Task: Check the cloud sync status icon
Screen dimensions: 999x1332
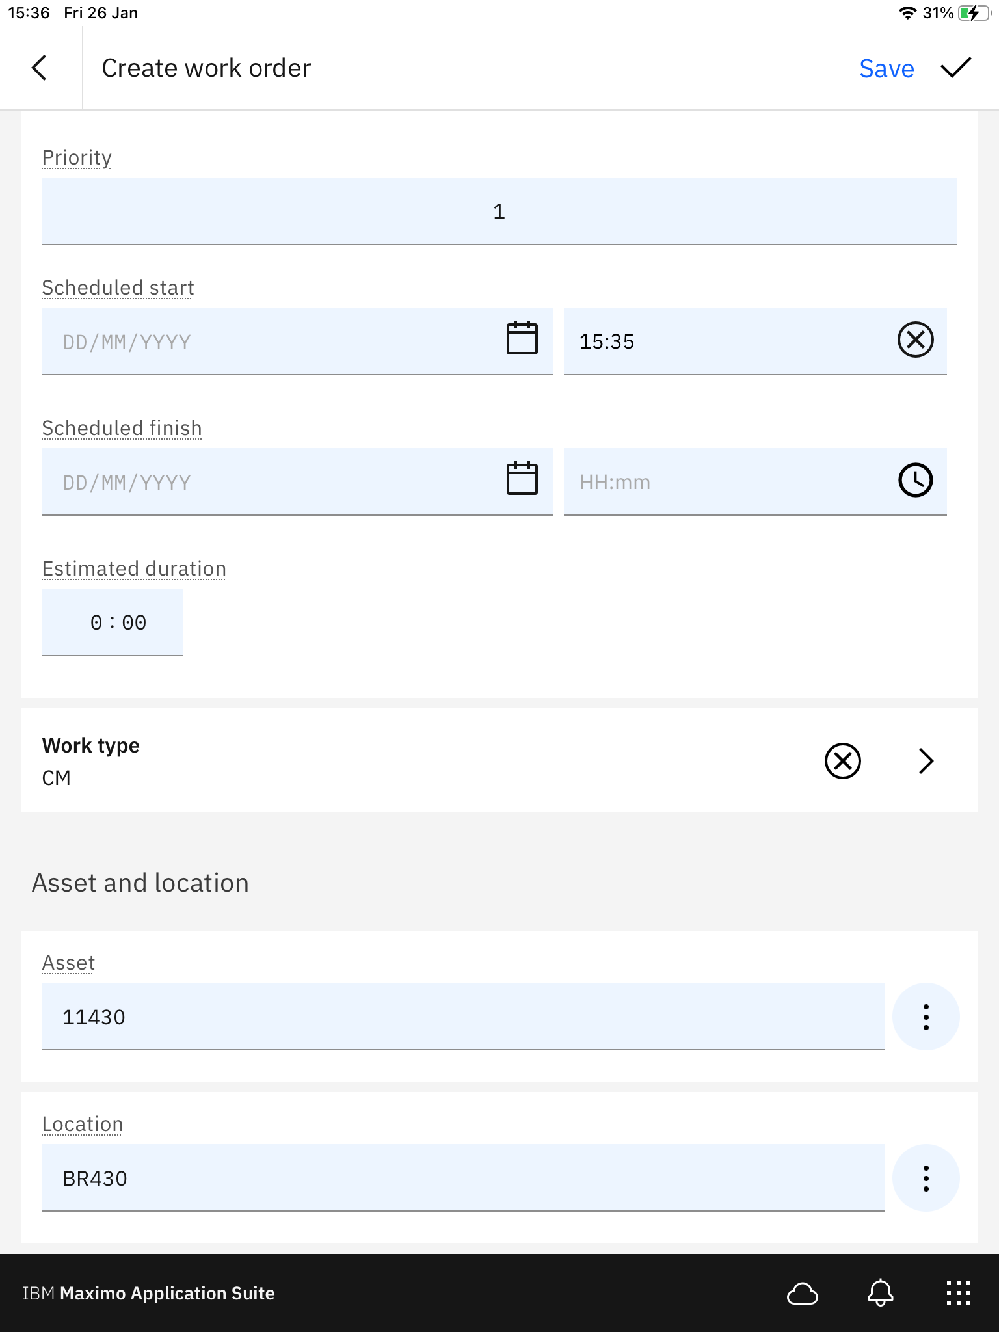Action: tap(802, 1293)
